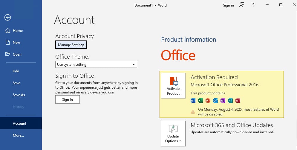The height and width of the screenshot is (150, 297).
Task: Select Save in the backstage sidebar
Action: pyautogui.click(x=16, y=83)
